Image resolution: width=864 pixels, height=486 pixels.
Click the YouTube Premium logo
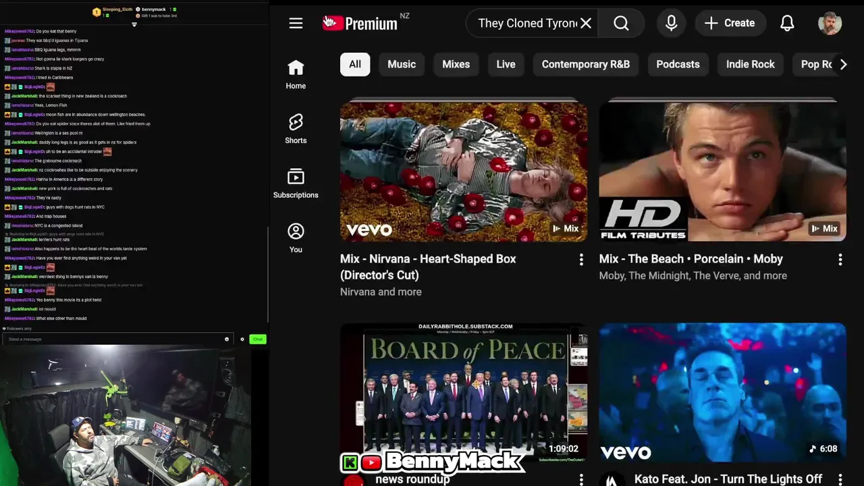(360, 23)
